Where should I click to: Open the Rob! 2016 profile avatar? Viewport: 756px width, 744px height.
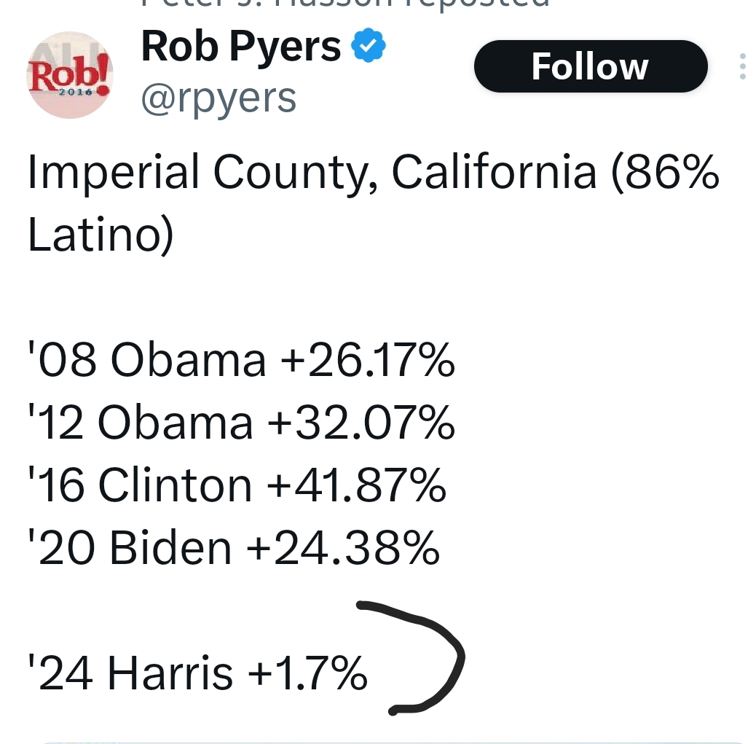(70, 75)
